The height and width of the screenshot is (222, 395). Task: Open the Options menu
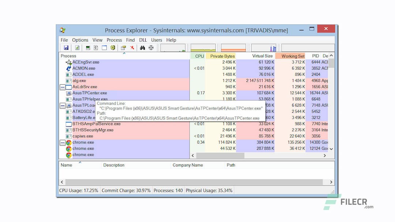pyautogui.click(x=80, y=40)
